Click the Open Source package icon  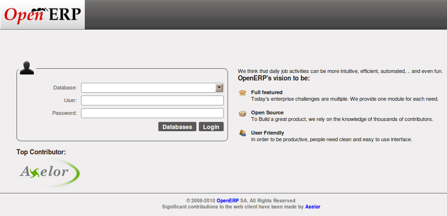pyautogui.click(x=242, y=114)
